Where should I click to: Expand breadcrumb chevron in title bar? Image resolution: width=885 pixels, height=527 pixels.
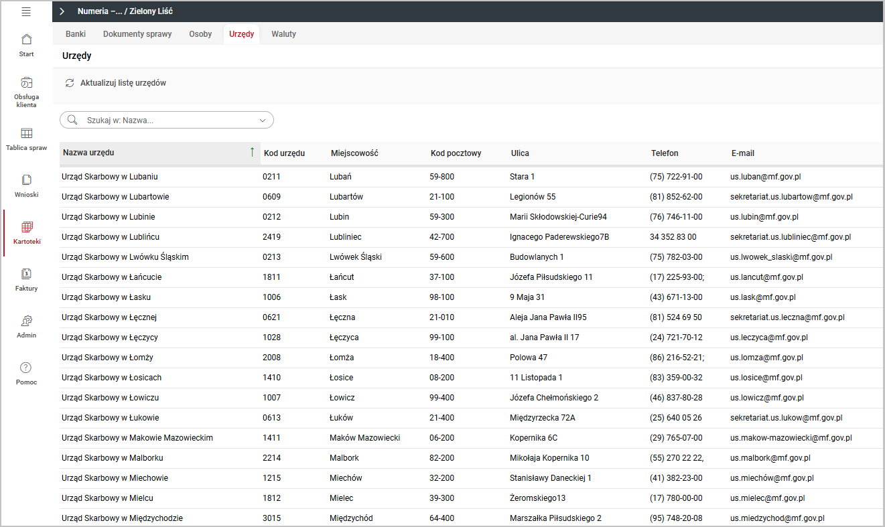62,11
